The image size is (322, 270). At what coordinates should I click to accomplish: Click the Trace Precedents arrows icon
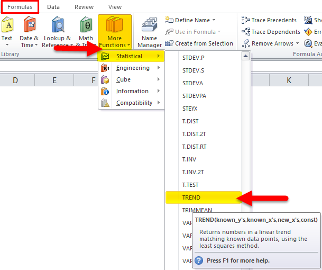coord(246,20)
